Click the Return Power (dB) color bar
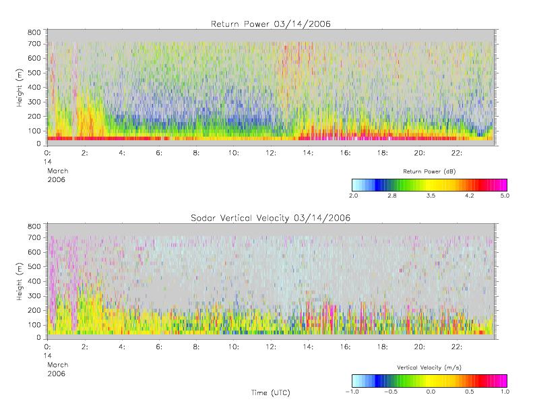The width and height of the screenshot is (533, 412). [429, 185]
